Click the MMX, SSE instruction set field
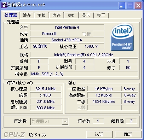 84,74
